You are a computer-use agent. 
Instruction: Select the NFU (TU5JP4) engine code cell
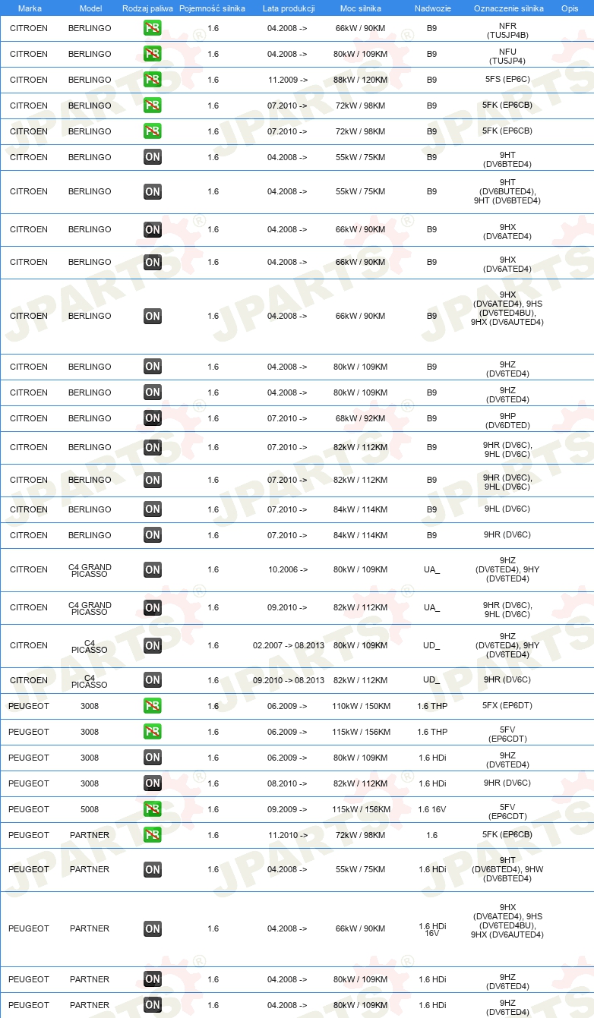[507, 56]
